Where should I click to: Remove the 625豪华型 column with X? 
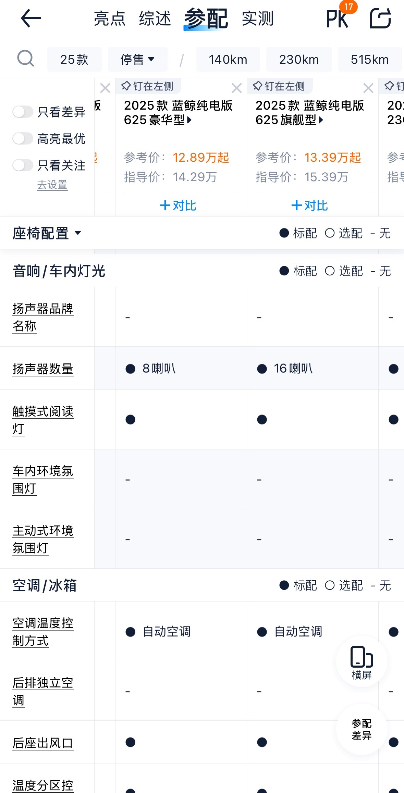click(237, 88)
